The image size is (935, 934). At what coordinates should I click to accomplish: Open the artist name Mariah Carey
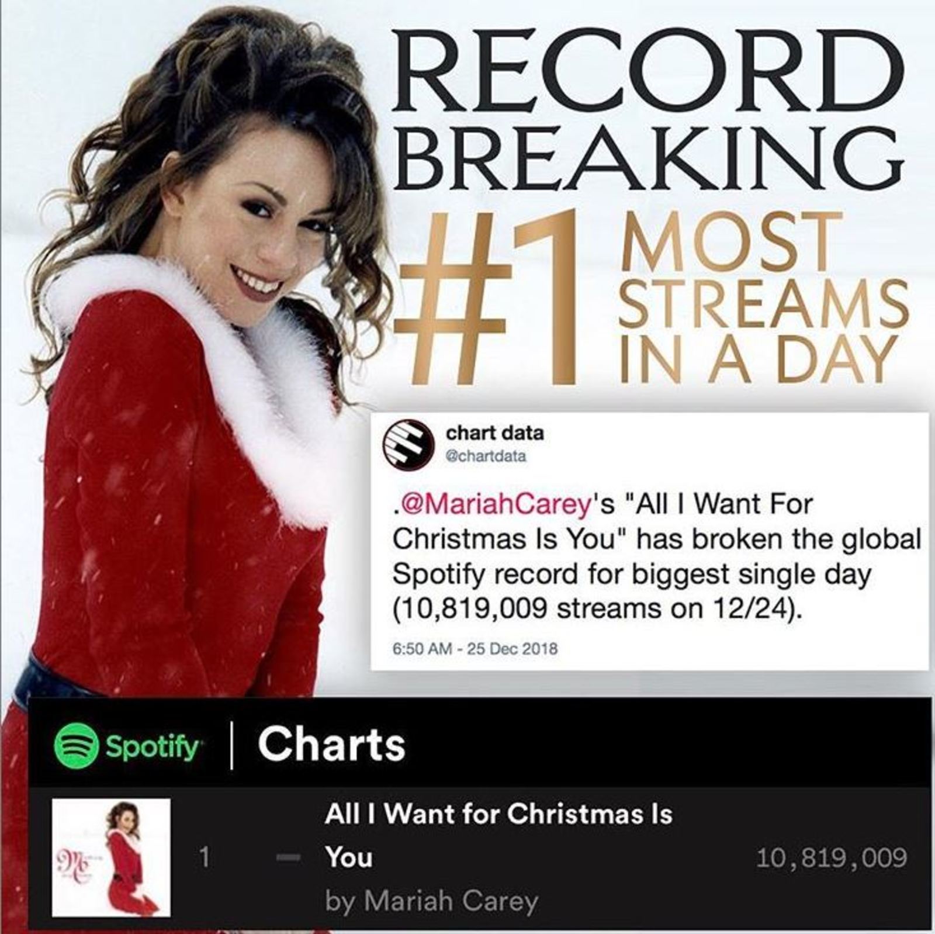431,901
